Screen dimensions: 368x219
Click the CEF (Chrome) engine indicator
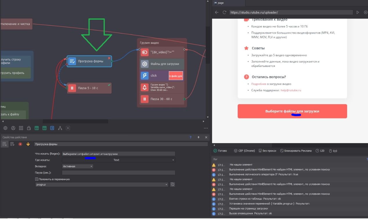point(244,151)
